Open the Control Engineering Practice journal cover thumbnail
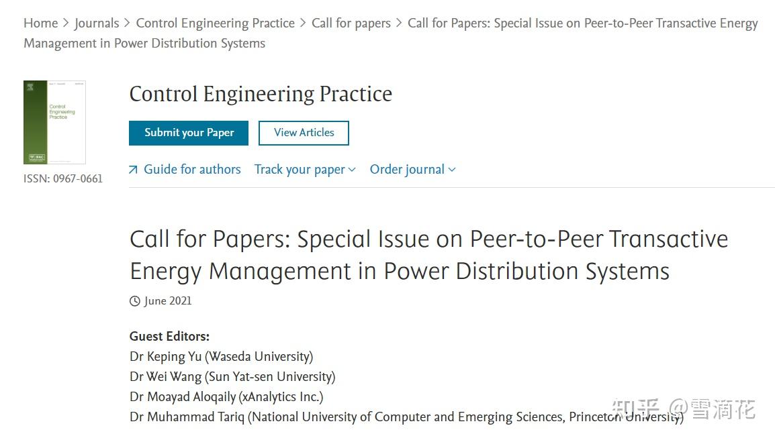The height and width of the screenshot is (440, 775). pyautogui.click(x=54, y=122)
